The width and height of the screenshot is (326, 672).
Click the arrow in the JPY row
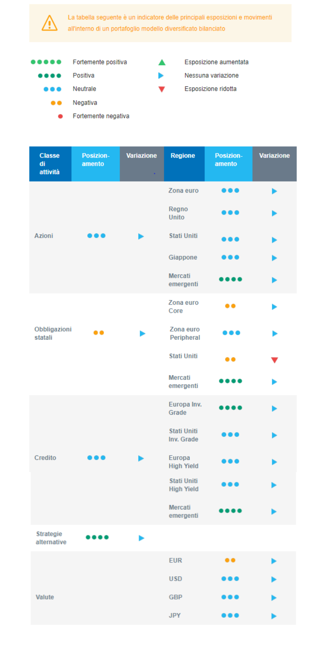pyautogui.click(x=274, y=616)
